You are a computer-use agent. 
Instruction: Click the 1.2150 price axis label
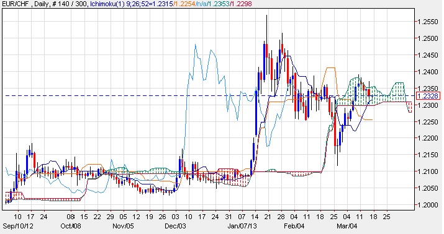pos(428,155)
